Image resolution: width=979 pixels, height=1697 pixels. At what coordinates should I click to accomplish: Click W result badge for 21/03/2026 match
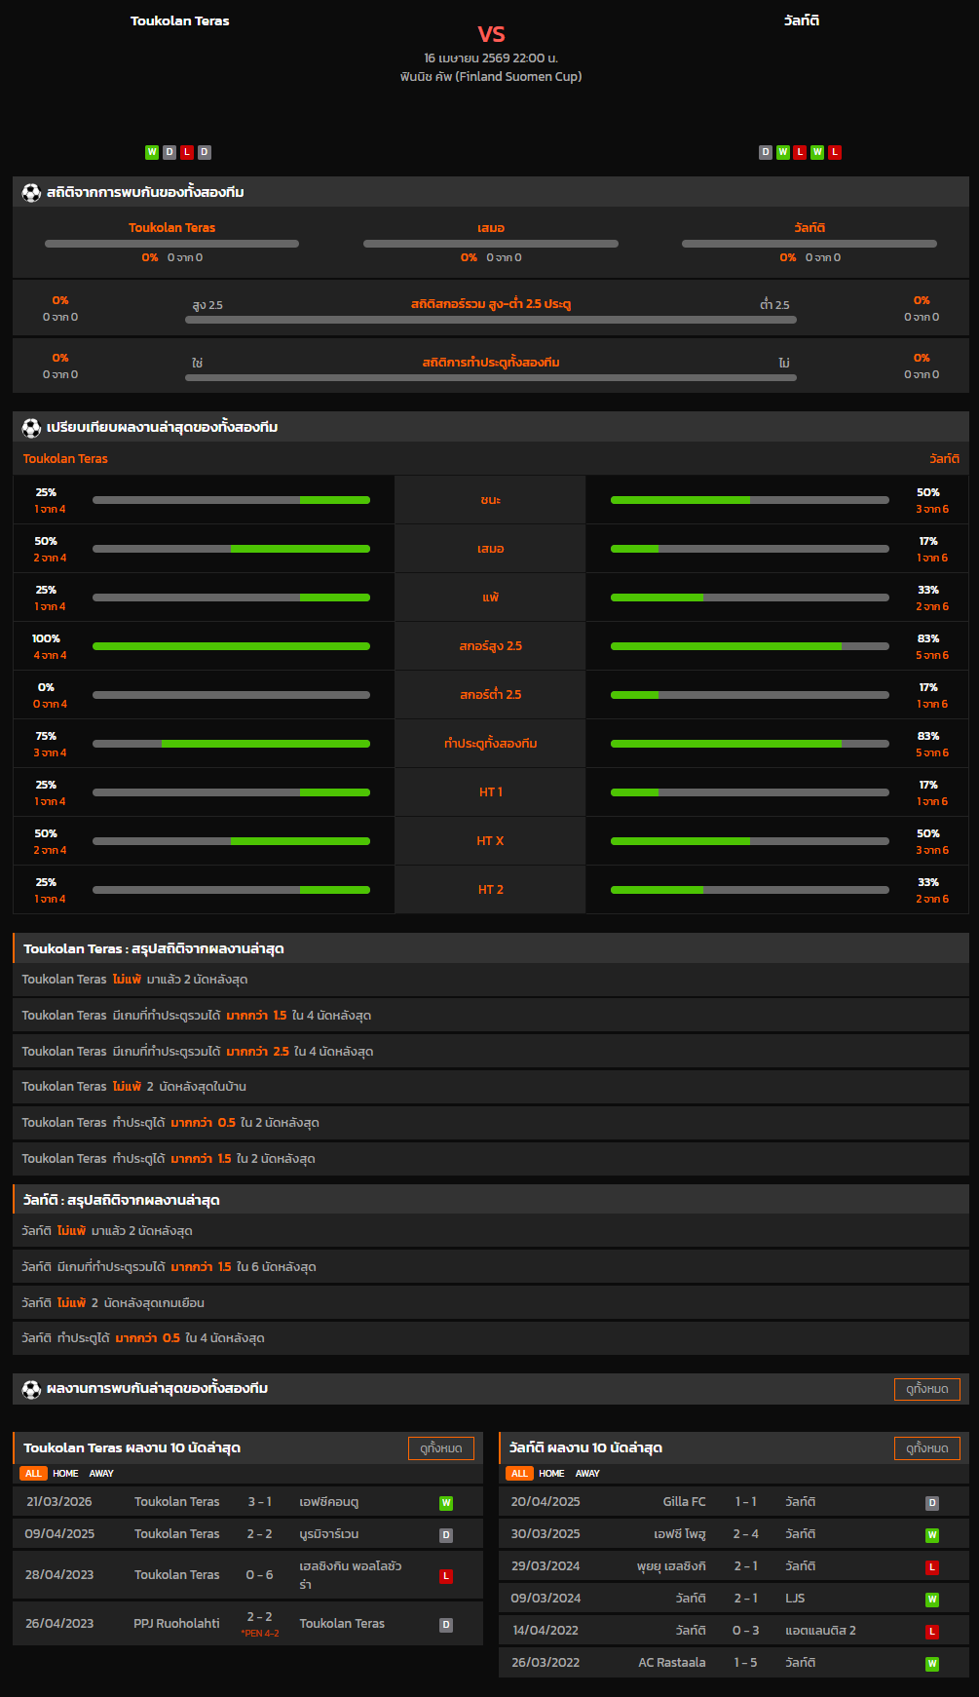tap(446, 1503)
